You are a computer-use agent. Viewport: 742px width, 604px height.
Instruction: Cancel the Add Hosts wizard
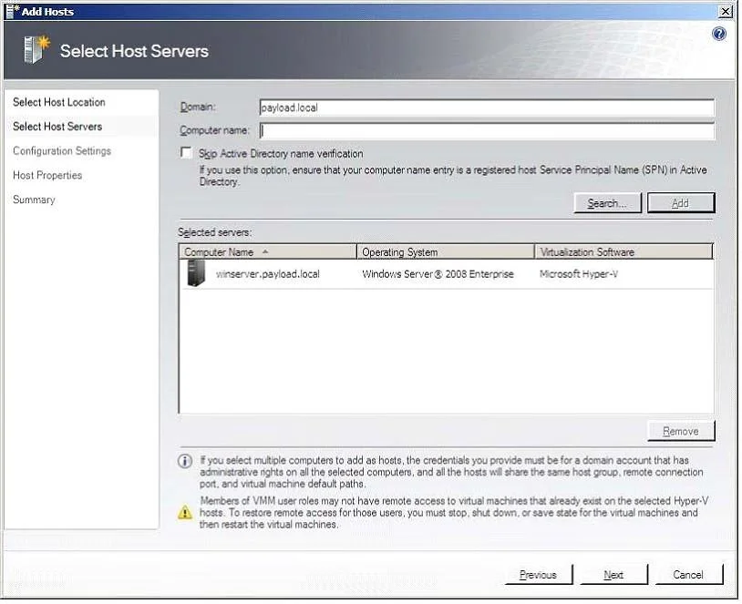pyautogui.click(x=688, y=575)
